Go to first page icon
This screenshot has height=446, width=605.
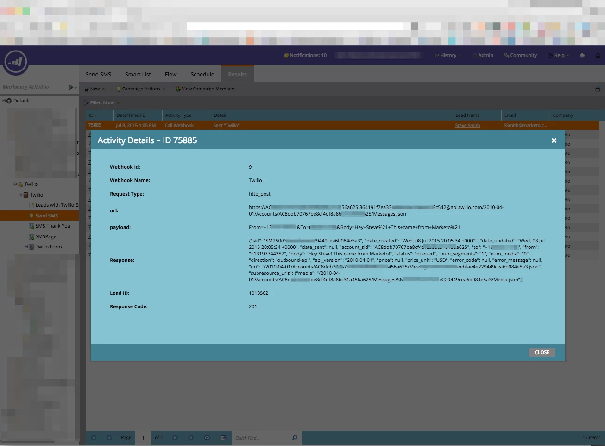click(x=94, y=438)
